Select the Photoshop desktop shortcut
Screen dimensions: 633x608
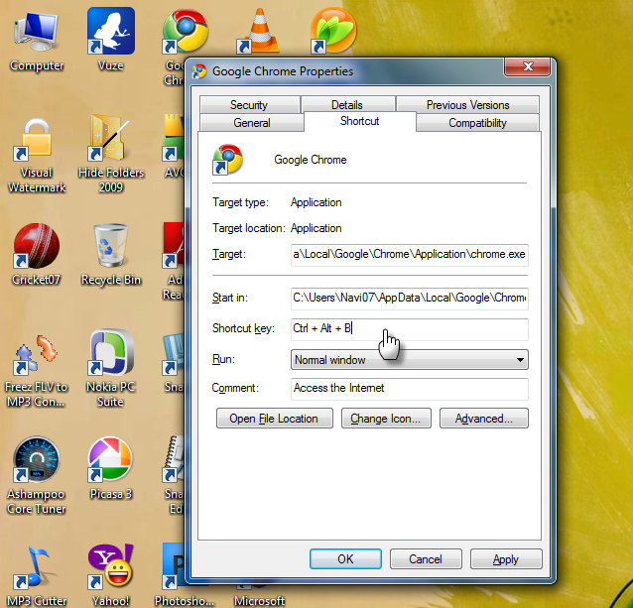173,575
